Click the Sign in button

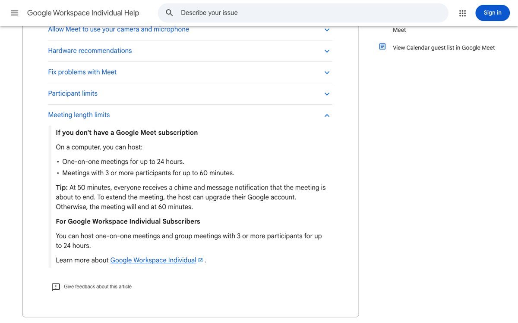click(493, 13)
